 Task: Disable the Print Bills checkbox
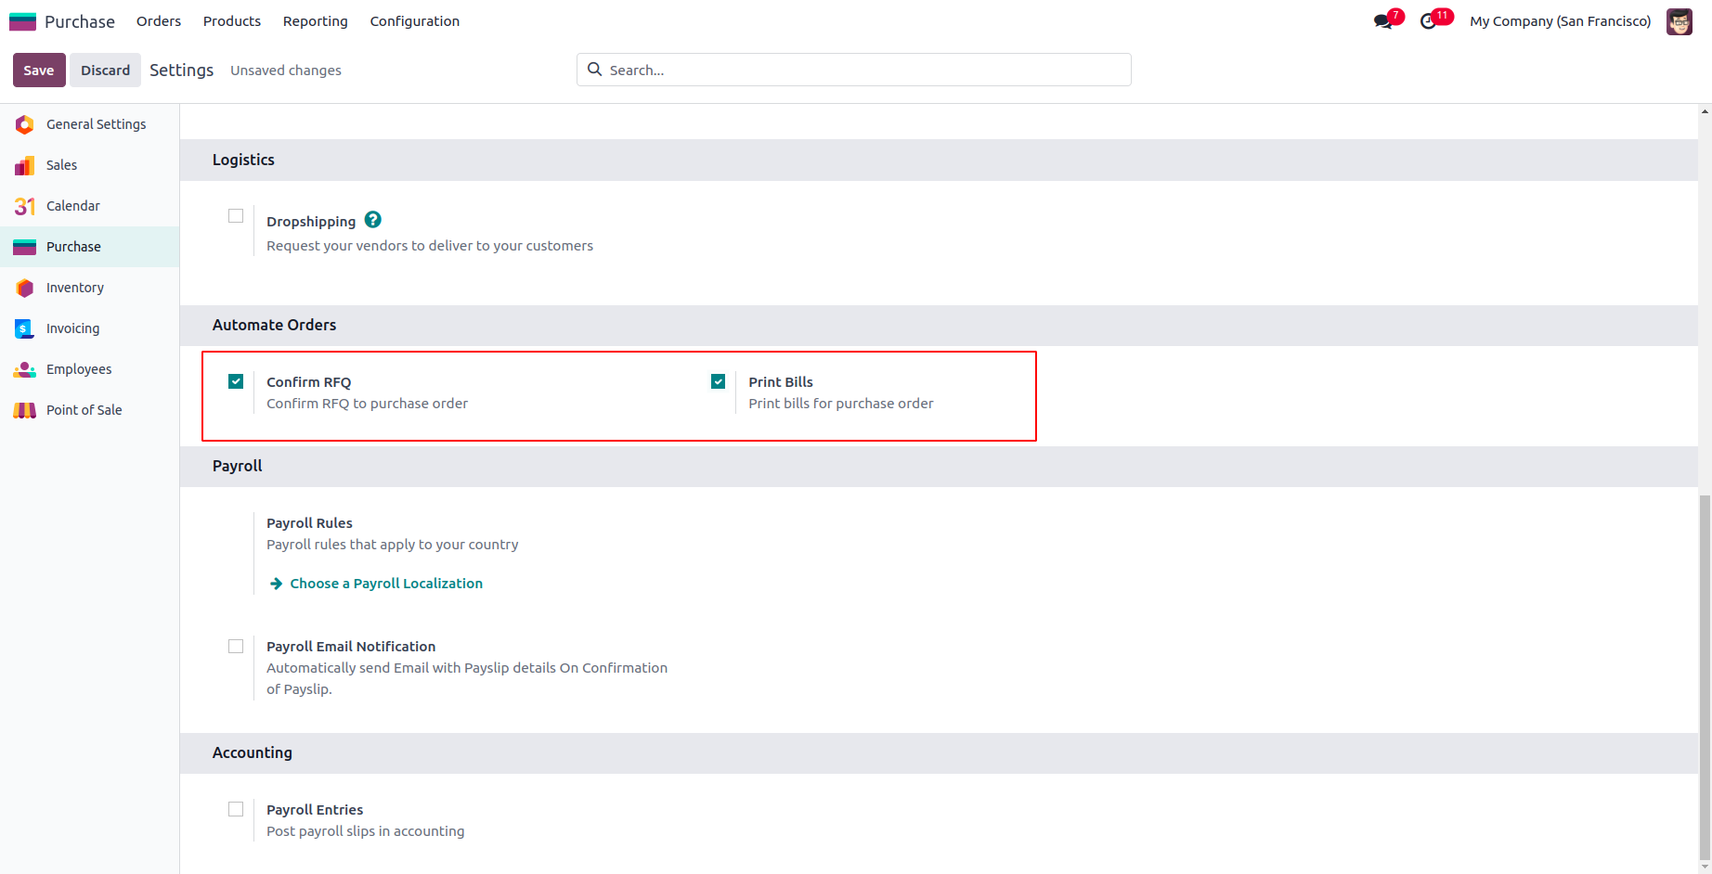pyautogui.click(x=718, y=381)
